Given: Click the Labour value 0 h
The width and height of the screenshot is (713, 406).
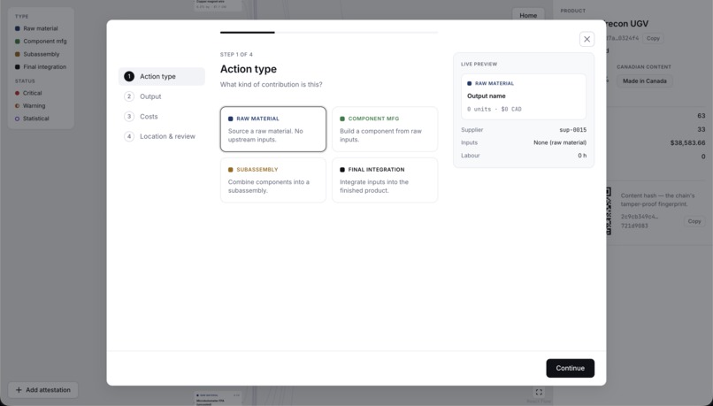Looking at the screenshot, I should point(582,156).
